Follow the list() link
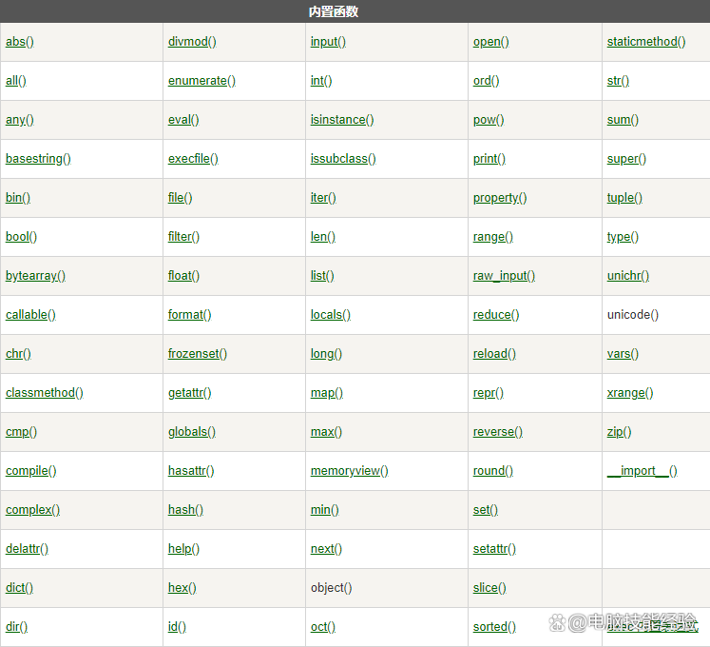 tap(322, 276)
